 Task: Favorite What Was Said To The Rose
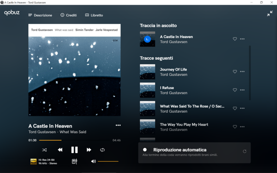(x=235, y=108)
